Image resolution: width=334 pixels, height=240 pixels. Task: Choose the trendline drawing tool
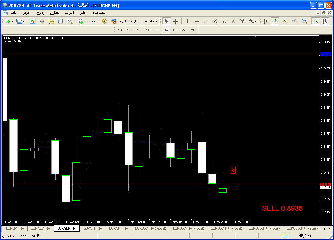[206, 21]
